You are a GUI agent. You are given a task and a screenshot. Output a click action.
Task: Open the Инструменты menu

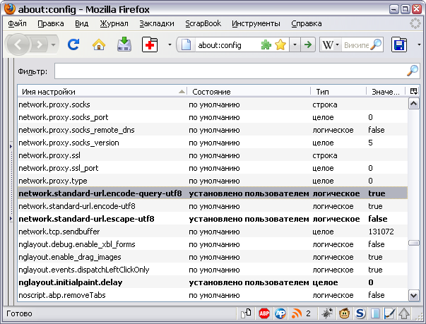point(256,23)
